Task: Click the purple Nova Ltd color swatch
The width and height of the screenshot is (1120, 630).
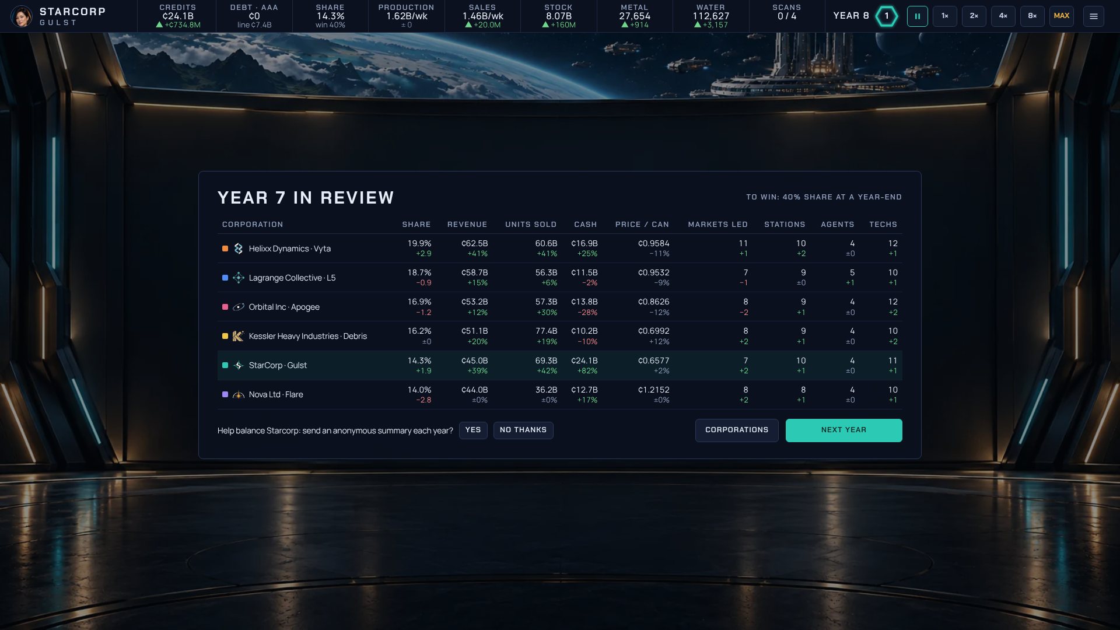Action: click(x=225, y=394)
